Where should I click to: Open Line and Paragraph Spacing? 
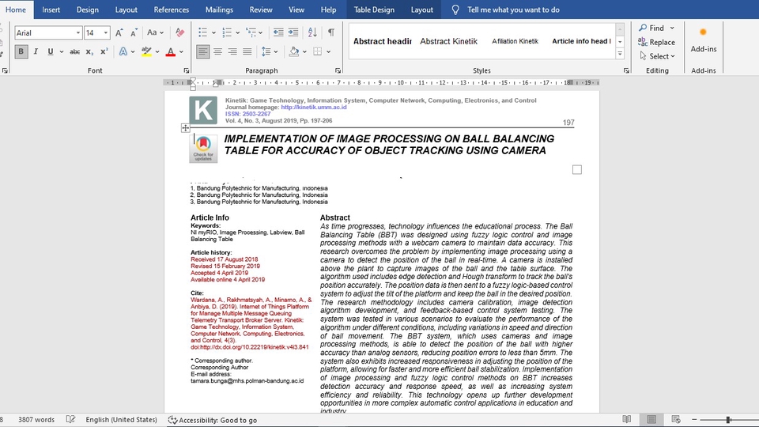click(x=269, y=51)
